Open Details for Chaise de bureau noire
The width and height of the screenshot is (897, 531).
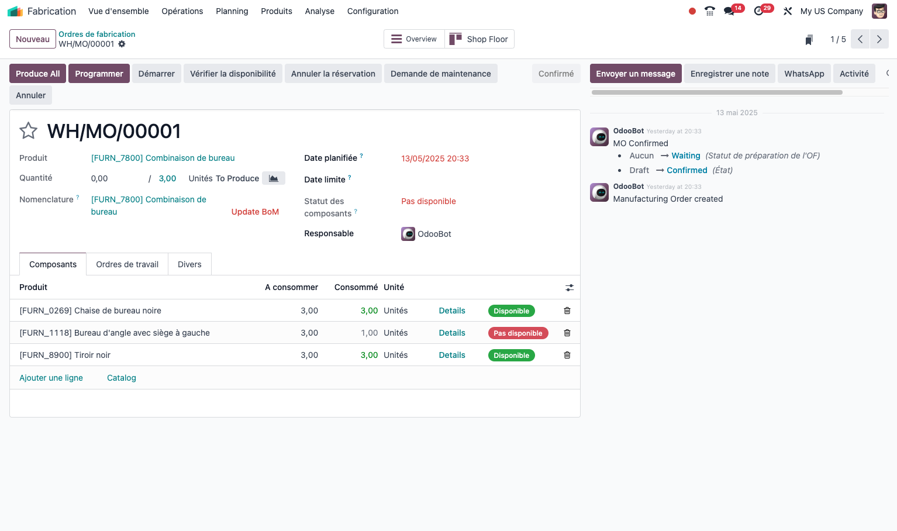click(452, 311)
